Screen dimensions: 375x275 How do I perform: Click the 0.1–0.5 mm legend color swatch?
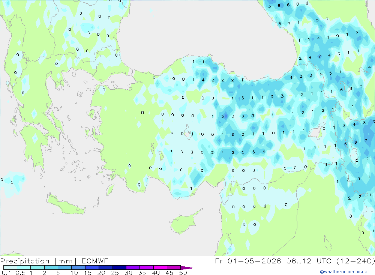point(10,267)
